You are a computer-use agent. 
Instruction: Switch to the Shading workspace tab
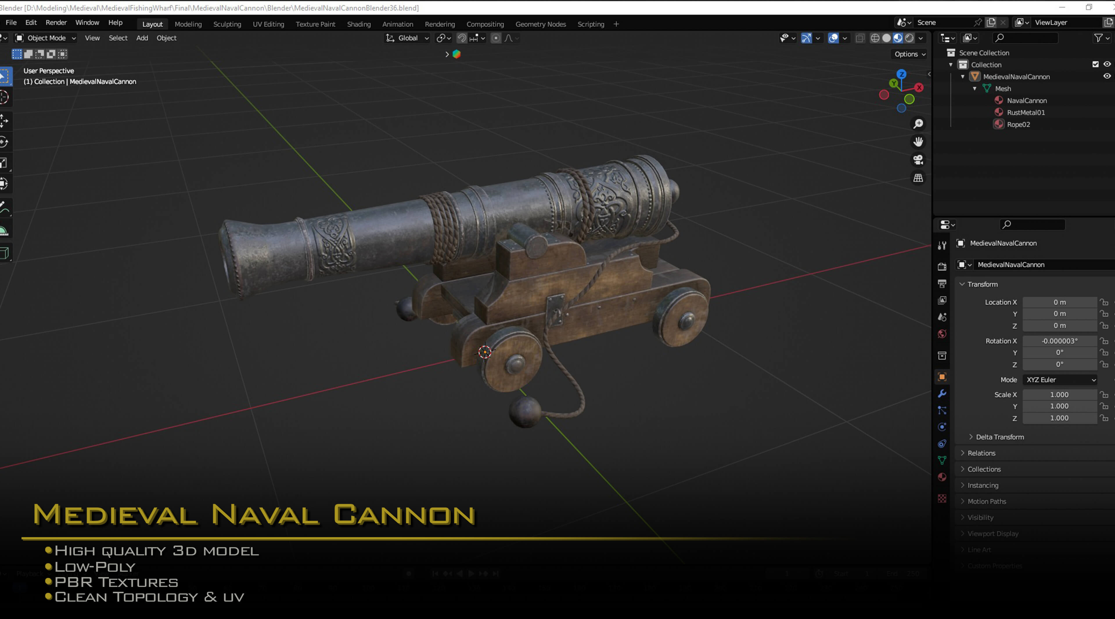pyautogui.click(x=359, y=24)
